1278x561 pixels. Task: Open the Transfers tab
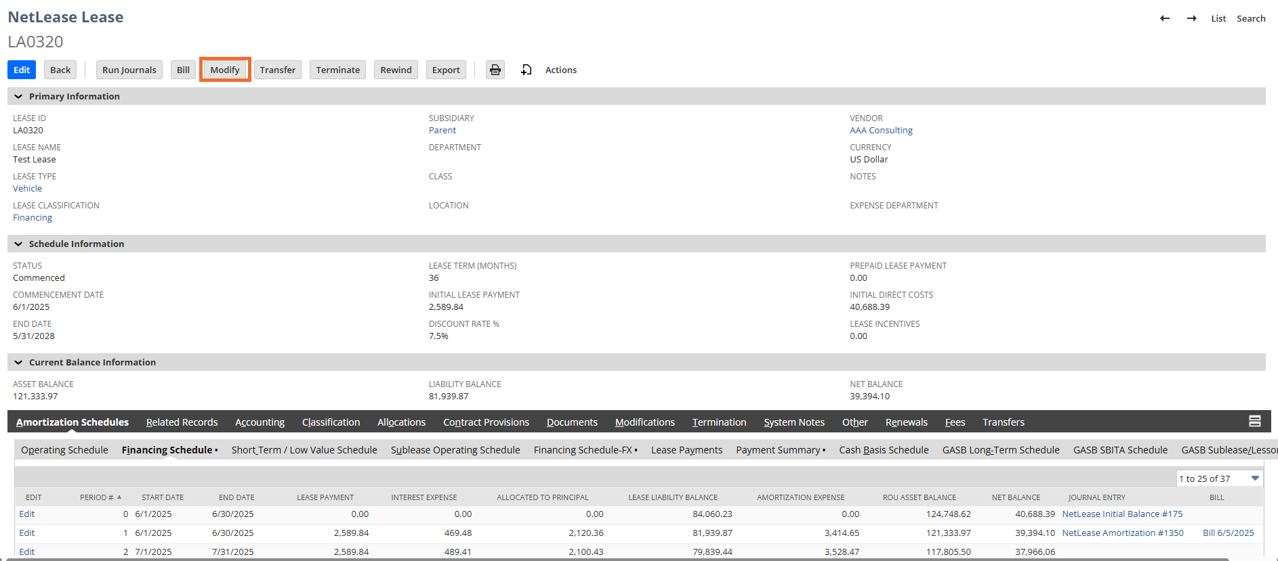(1003, 422)
